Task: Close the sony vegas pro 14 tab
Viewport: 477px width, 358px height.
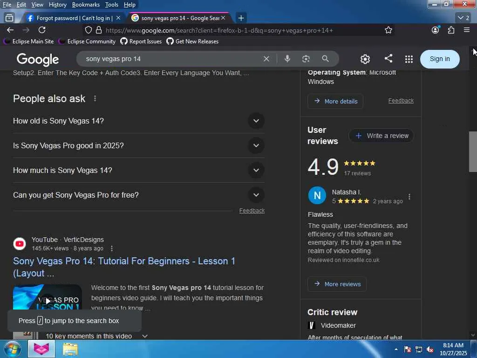Action: 223,18
